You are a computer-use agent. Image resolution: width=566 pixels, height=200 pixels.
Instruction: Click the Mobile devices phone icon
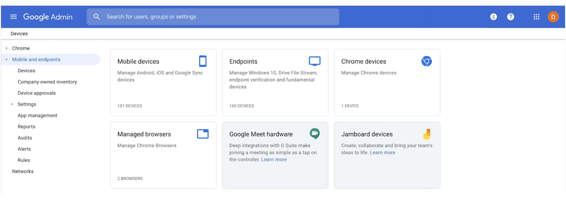pyautogui.click(x=202, y=61)
